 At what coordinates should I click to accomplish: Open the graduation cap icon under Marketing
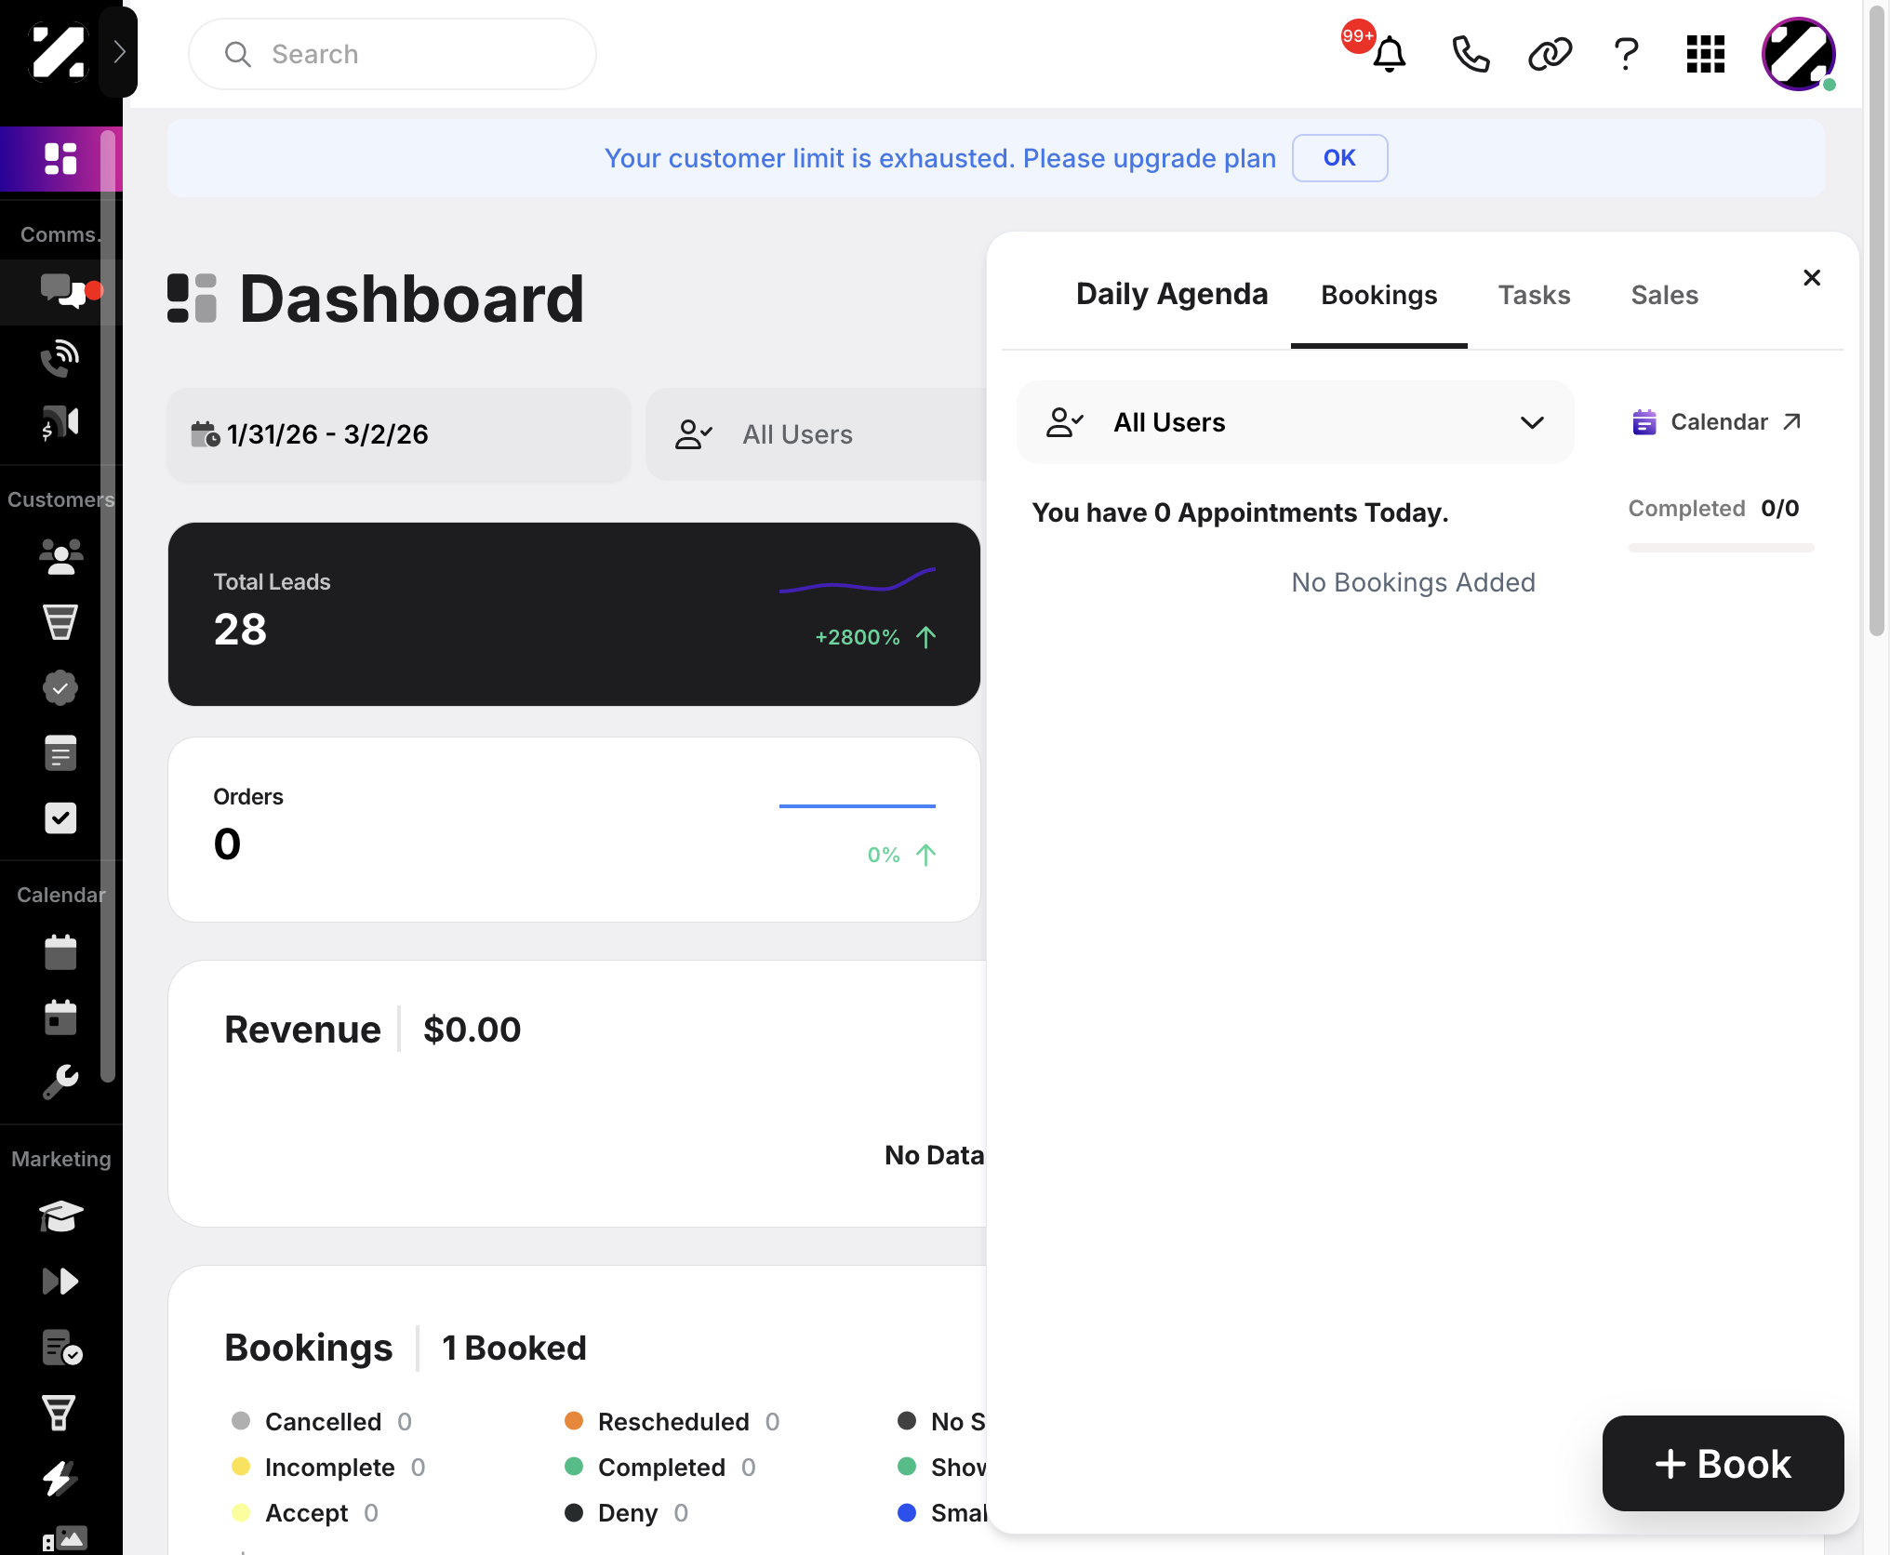pyautogui.click(x=60, y=1216)
